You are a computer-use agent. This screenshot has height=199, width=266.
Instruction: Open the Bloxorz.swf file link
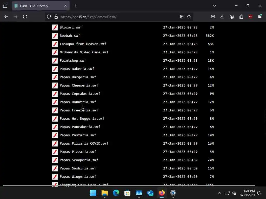[71, 27]
